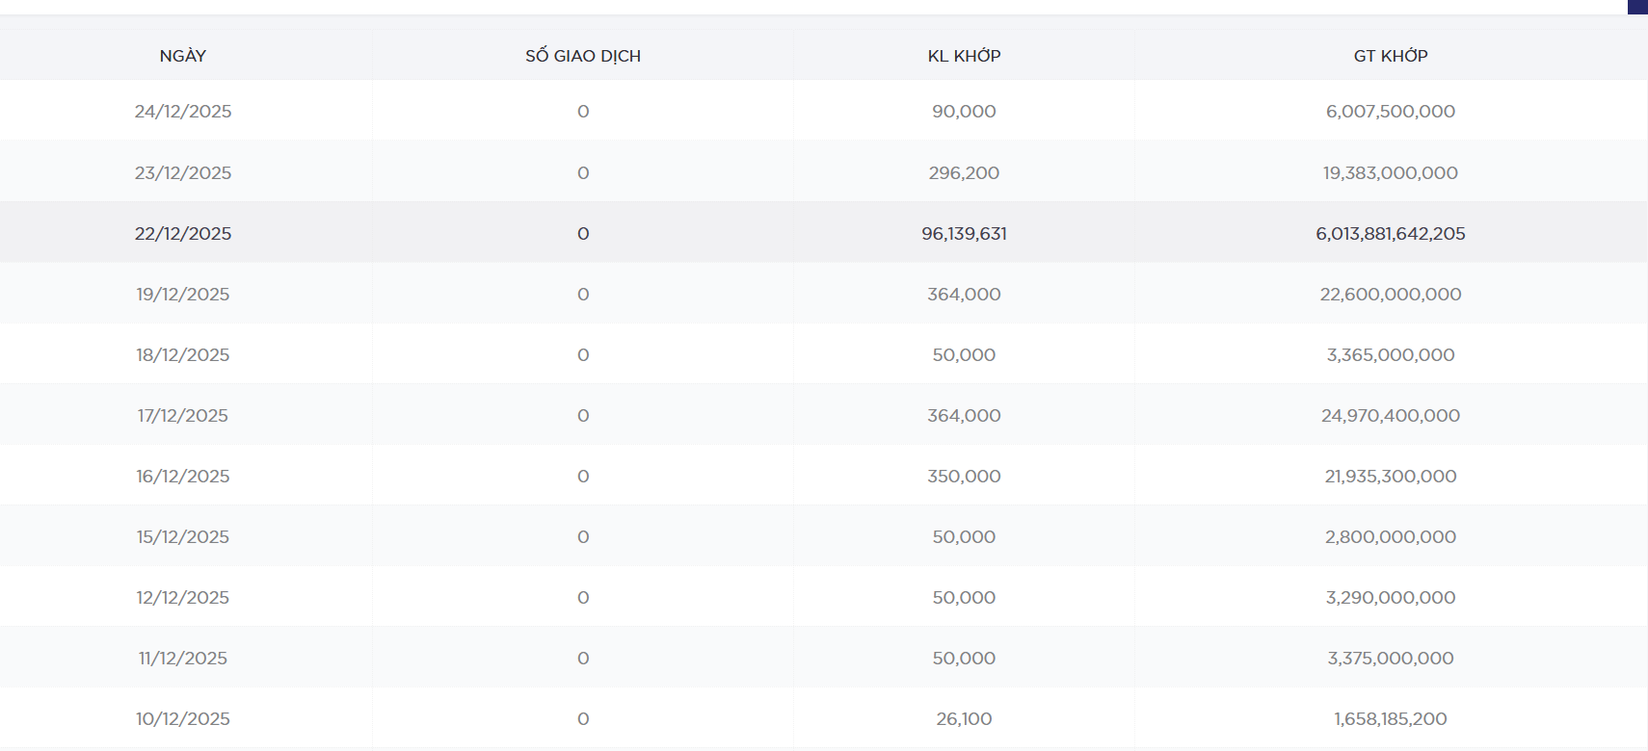Viewport: 1648px width, 751px height.
Task: Click the 24,970,400,000 value cell
Action: click(1390, 416)
